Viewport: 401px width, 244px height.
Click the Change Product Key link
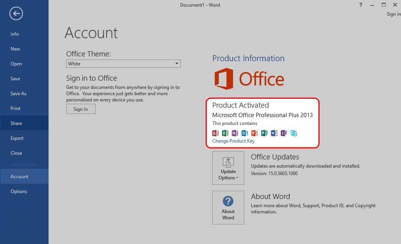coord(233,141)
